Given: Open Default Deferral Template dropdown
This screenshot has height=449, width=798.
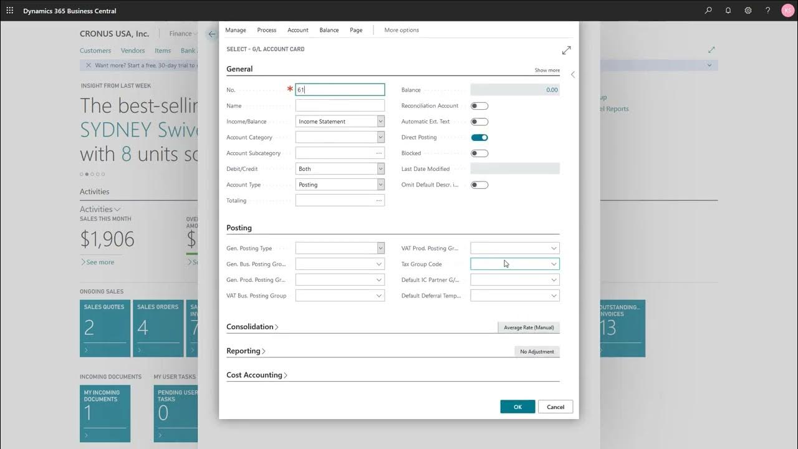Looking at the screenshot, I should point(554,296).
